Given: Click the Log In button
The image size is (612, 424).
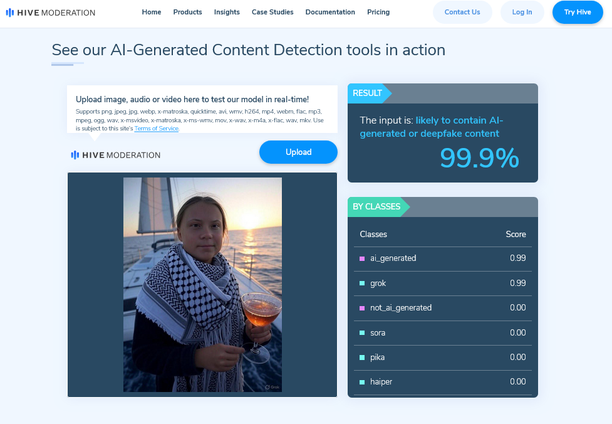Looking at the screenshot, I should point(522,12).
